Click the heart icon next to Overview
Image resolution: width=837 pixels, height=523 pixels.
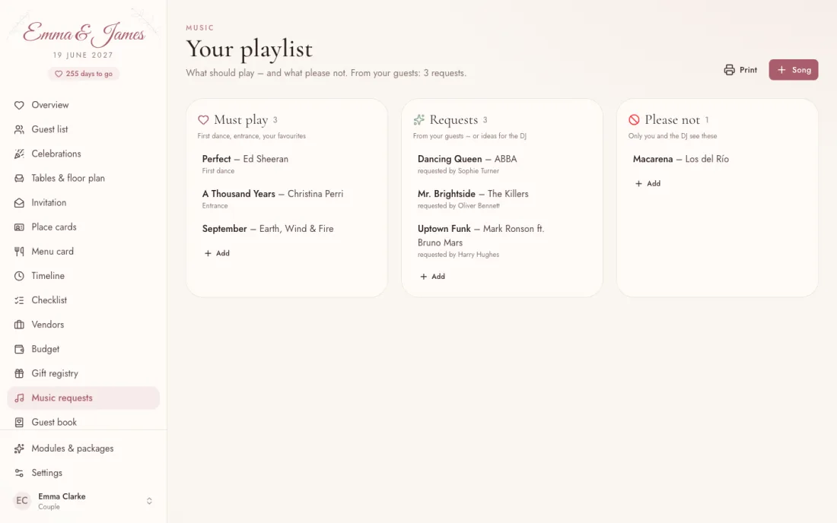pyautogui.click(x=19, y=105)
